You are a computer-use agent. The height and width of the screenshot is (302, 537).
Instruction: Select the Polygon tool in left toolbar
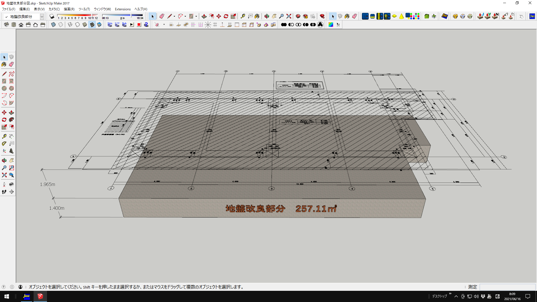(11, 88)
